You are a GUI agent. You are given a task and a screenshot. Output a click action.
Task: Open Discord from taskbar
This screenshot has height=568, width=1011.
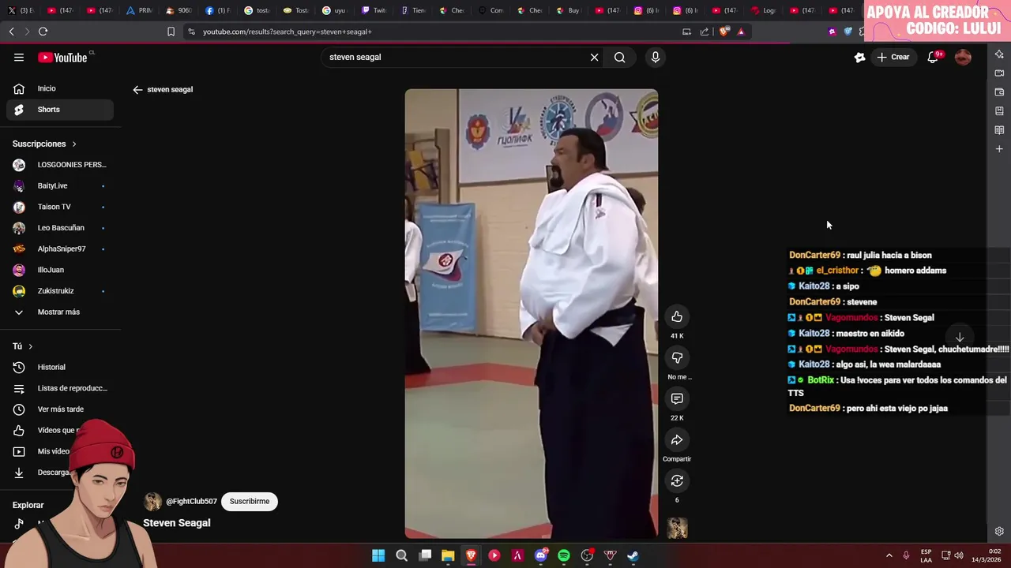pyautogui.click(x=541, y=555)
